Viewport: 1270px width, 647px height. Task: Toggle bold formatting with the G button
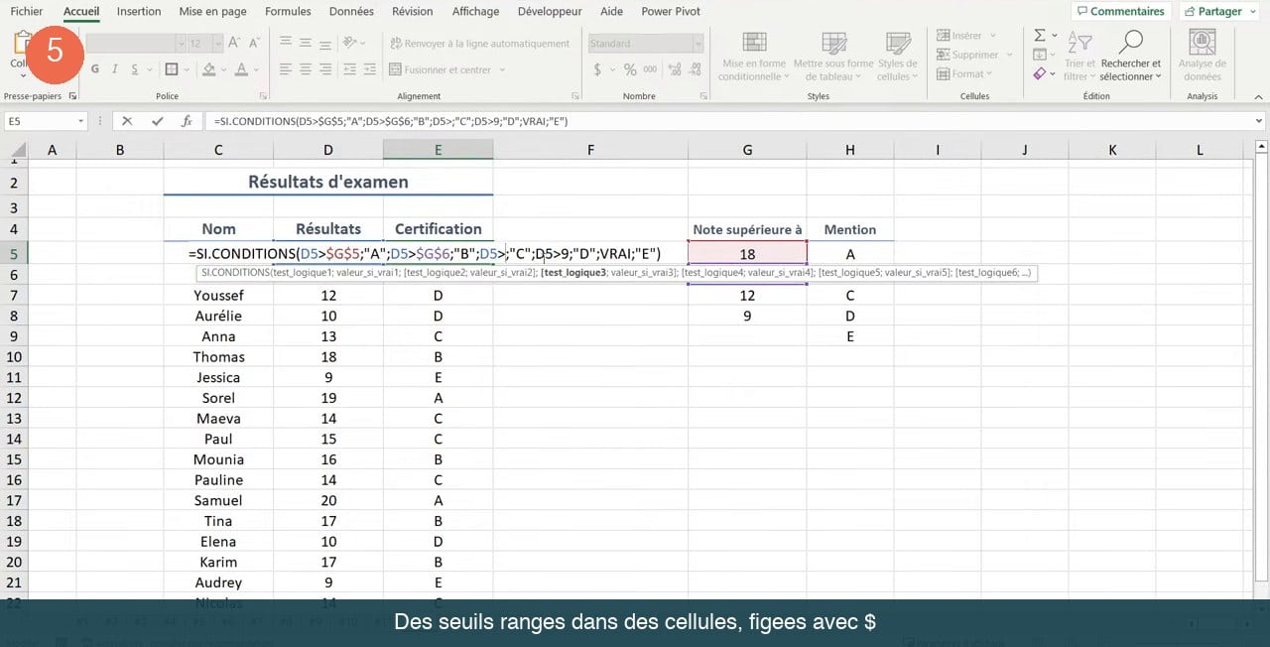(x=95, y=69)
